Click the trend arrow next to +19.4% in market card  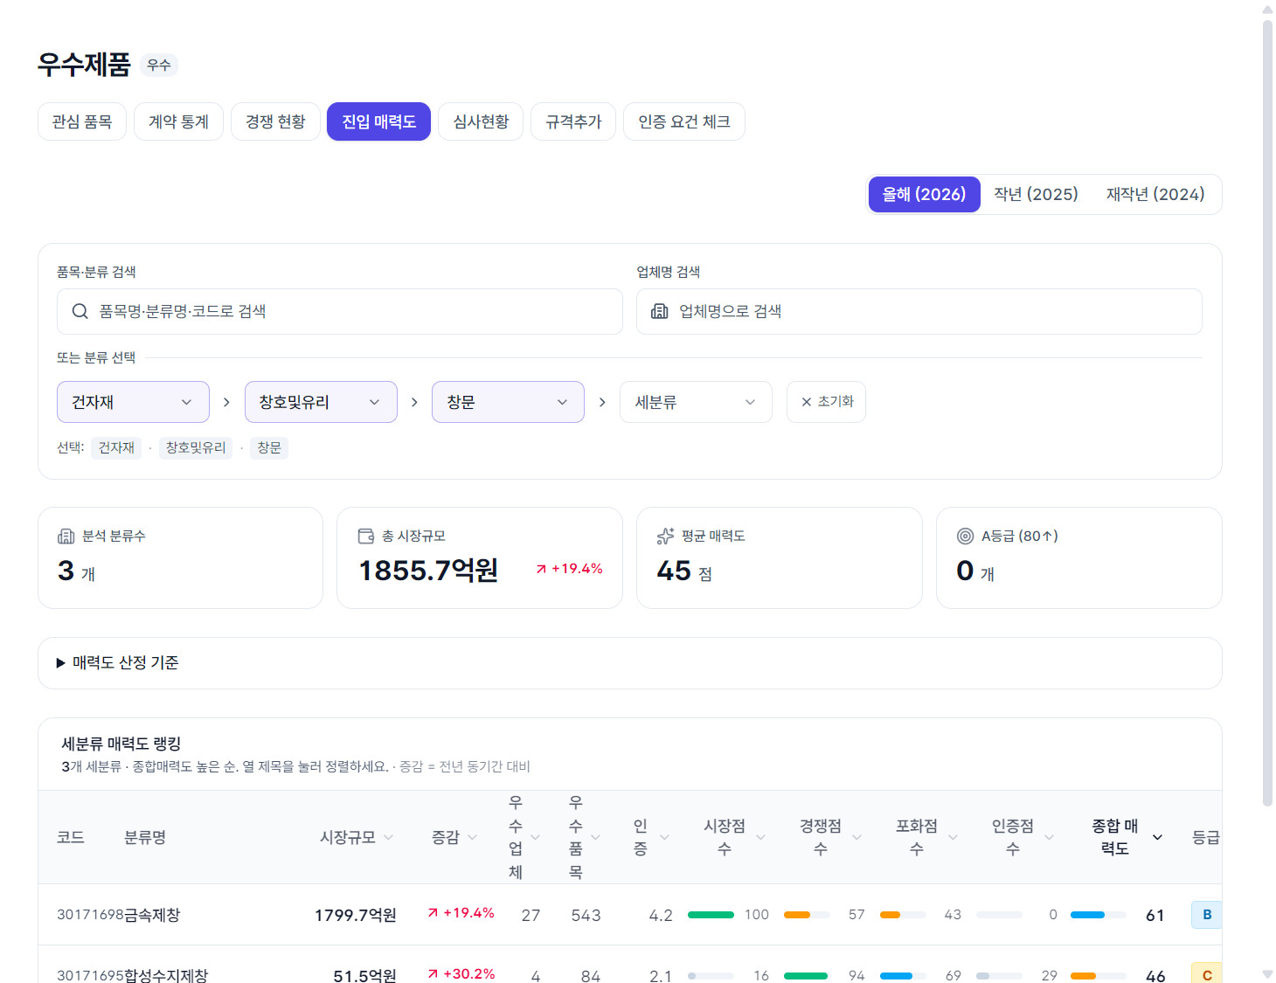tap(541, 569)
